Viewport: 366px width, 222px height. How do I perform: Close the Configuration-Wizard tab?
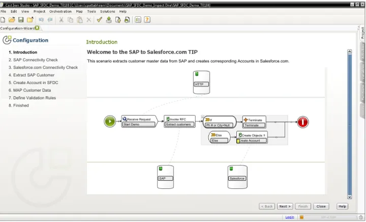point(37,28)
